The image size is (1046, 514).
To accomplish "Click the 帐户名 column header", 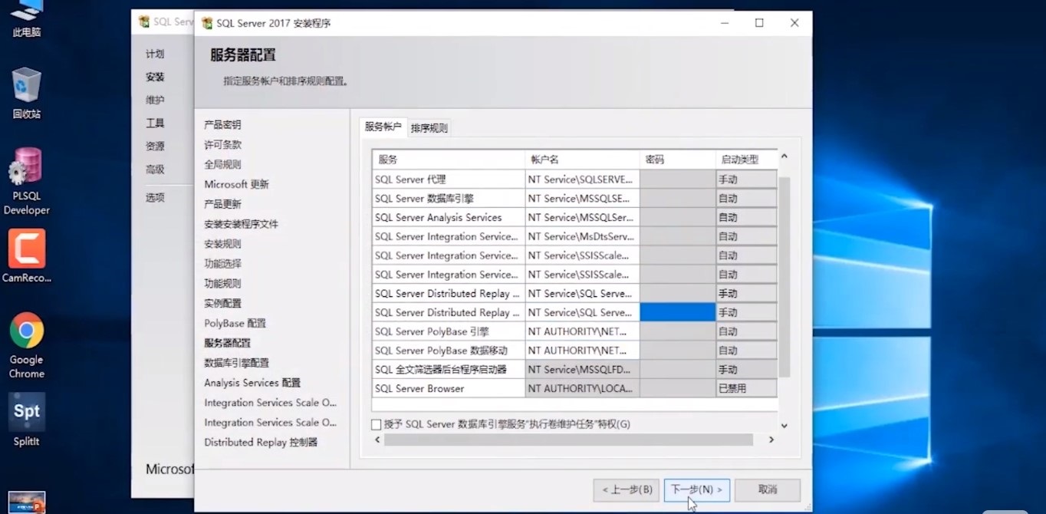I will click(582, 160).
